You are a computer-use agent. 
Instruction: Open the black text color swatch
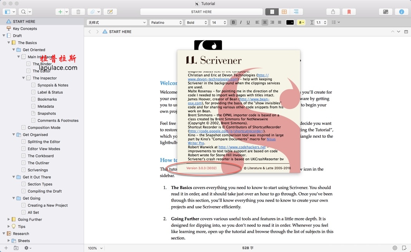click(290, 23)
